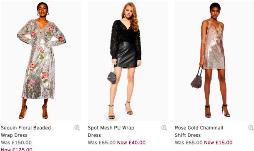Click the silver sequin dress with pink flowers
Viewport: 254px width, 151px height.
[41, 59]
